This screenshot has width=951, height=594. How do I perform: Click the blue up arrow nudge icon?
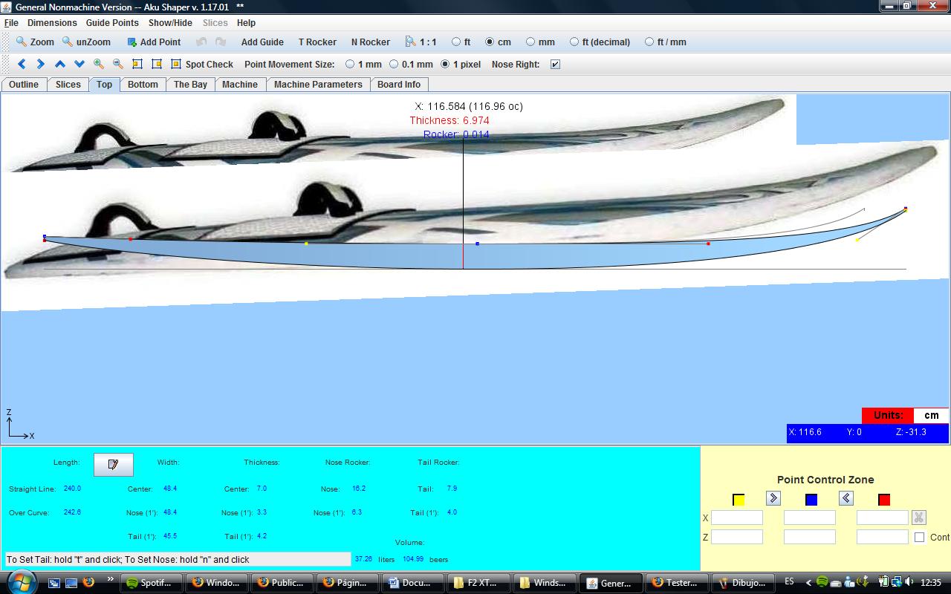pyautogui.click(x=60, y=65)
